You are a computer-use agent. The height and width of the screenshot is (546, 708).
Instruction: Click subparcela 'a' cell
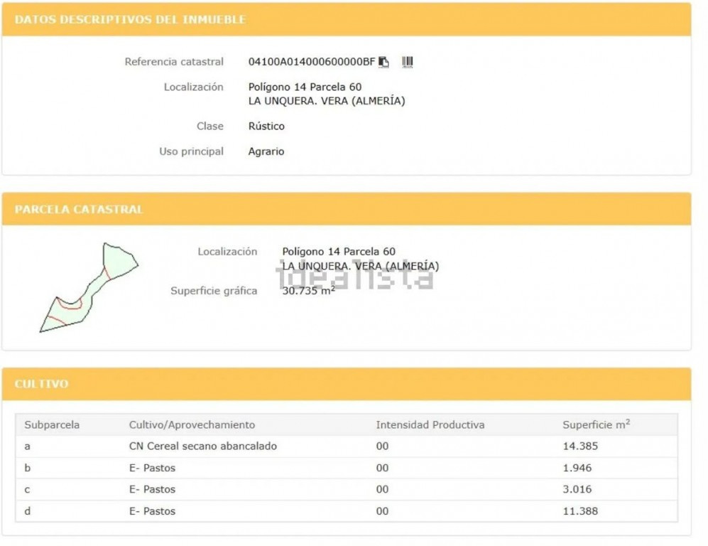pyautogui.click(x=27, y=446)
